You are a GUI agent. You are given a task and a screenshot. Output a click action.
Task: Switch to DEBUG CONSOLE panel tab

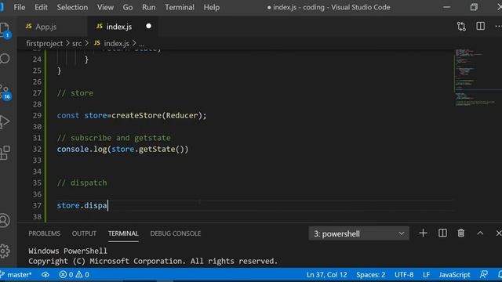click(176, 233)
